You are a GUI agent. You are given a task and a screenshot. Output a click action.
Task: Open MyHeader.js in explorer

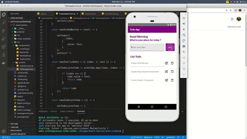[x=25, y=56]
